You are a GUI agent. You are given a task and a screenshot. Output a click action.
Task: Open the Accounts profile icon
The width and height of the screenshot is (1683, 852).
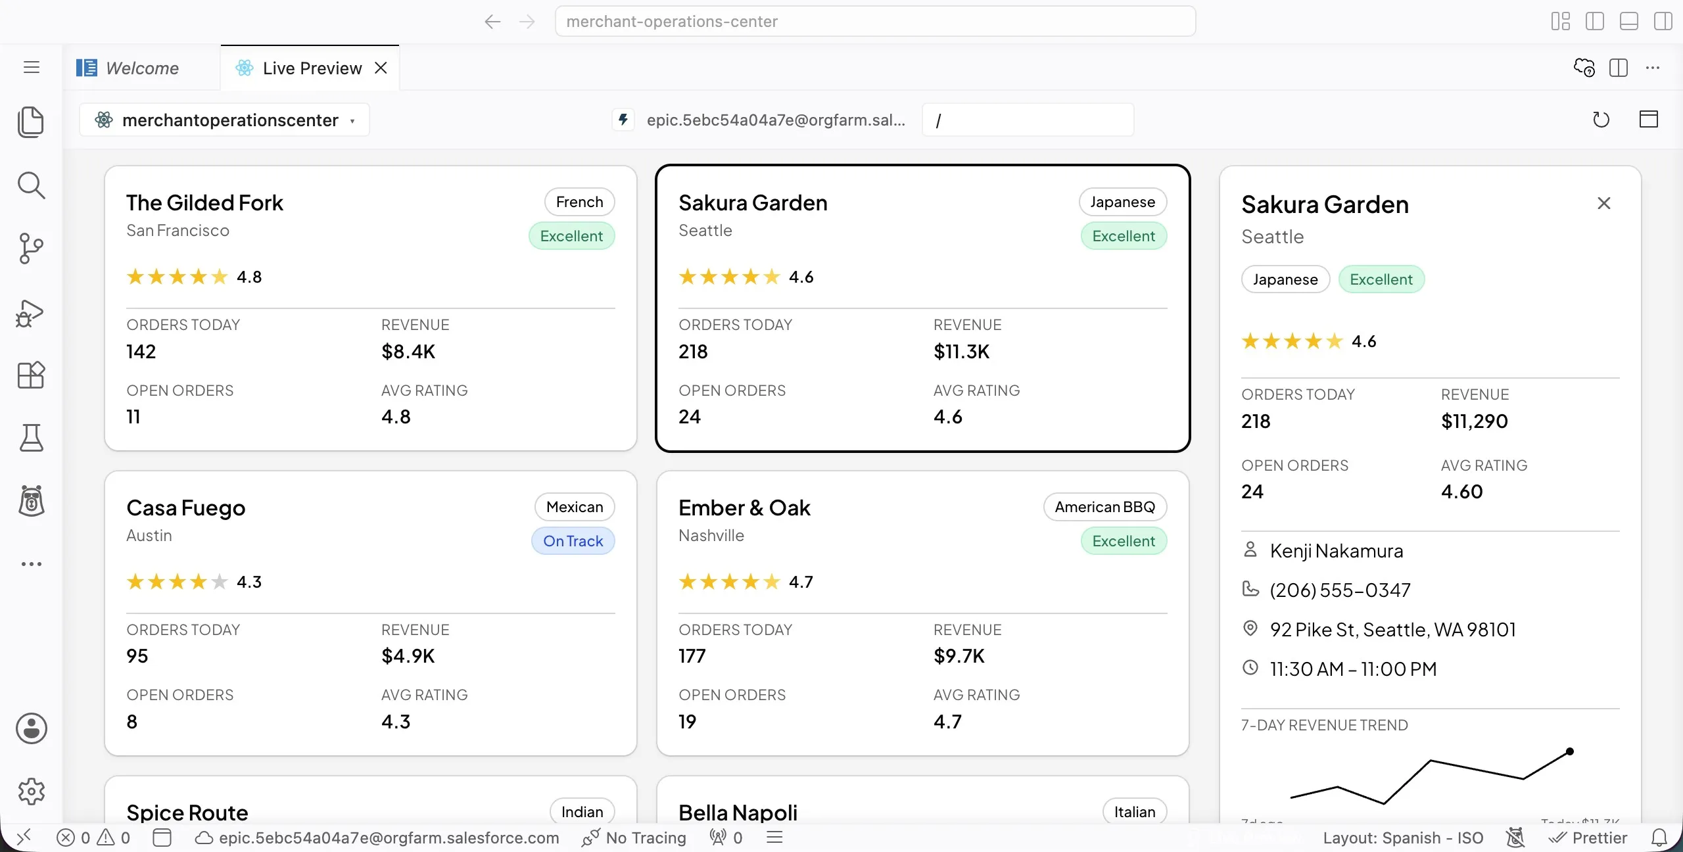(x=31, y=728)
